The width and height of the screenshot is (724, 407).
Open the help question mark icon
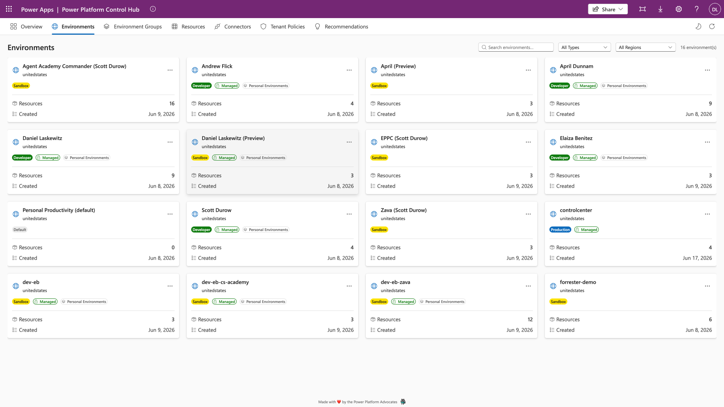coord(697,9)
